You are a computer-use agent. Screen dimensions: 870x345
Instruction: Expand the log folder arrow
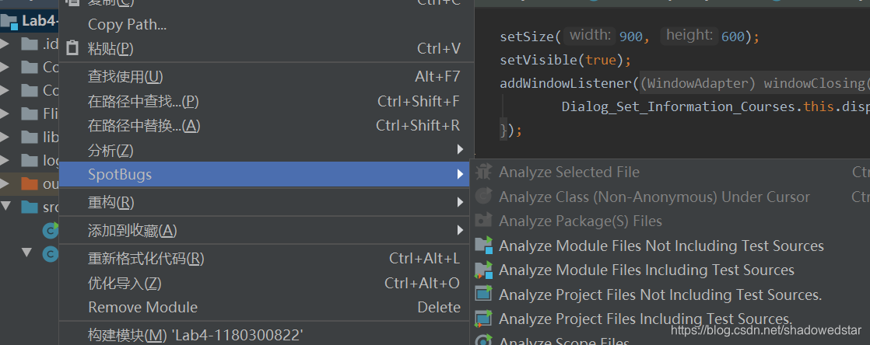point(5,160)
